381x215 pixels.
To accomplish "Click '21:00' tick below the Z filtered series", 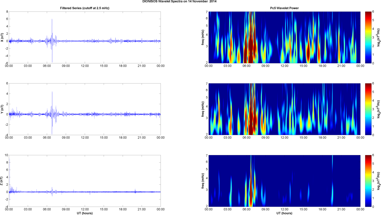I will pos(142,209).
